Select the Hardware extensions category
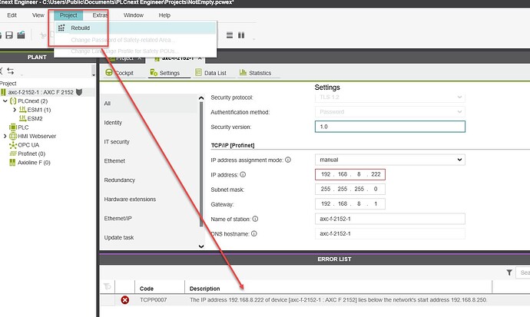Screen dimensions: 530x317 (130, 199)
